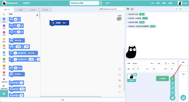Click the save file icon
This screenshot has width=189, height=102.
101,3
